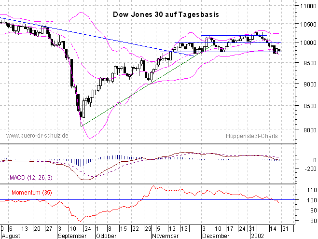The width and height of the screenshot is (318, 239).
Task: Click date label 19 in November
Action: click(x=184, y=229)
